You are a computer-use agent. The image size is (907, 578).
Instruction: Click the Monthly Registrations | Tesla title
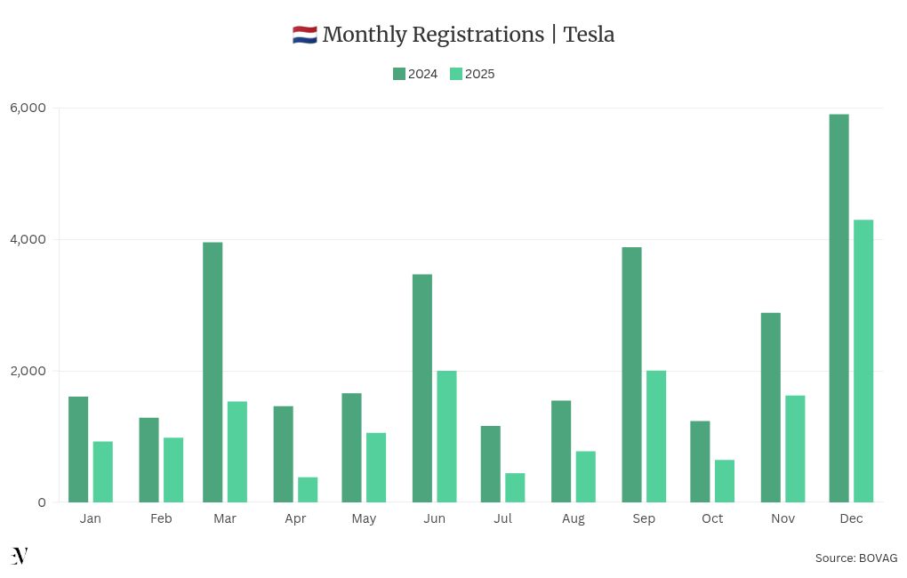click(468, 35)
